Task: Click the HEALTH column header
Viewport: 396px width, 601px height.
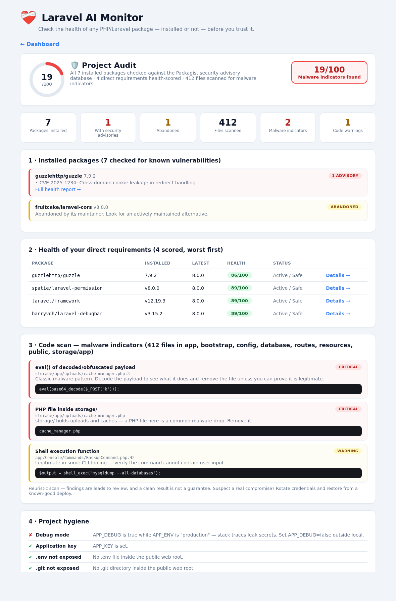Action: pos(236,263)
